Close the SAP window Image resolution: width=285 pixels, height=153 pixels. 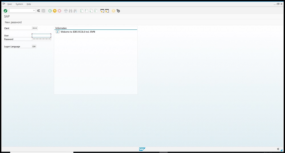[281, 4]
